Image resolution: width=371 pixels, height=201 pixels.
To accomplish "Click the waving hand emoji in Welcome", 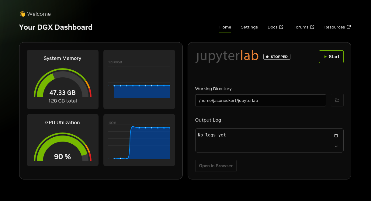I will pos(22,14).
